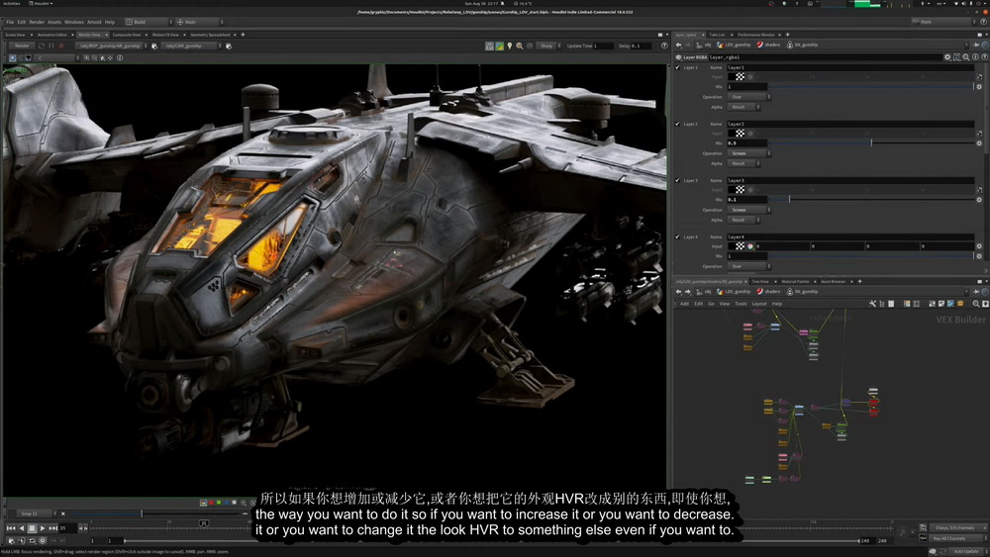Open the Arnold menu
990x557 pixels.
click(94, 22)
